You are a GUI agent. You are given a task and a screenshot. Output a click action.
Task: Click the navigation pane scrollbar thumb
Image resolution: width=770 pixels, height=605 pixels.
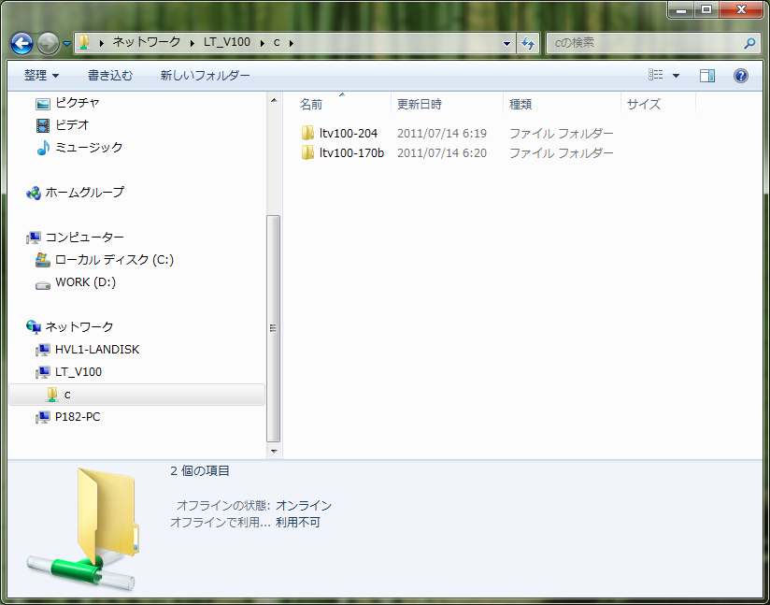[x=274, y=328]
